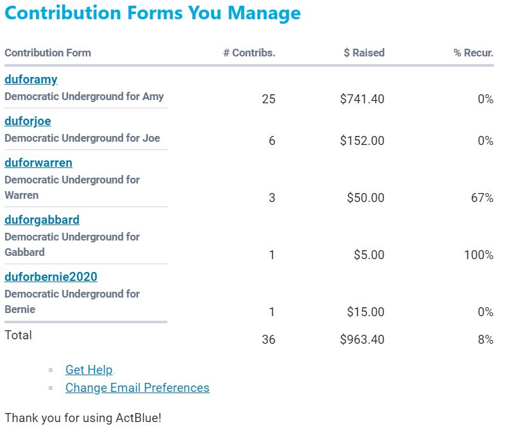This screenshot has height=431, width=506.
Task: Open the duforgabbard form link
Action: tap(42, 220)
